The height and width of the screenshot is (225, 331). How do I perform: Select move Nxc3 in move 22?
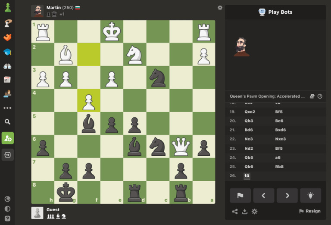[x=281, y=139]
